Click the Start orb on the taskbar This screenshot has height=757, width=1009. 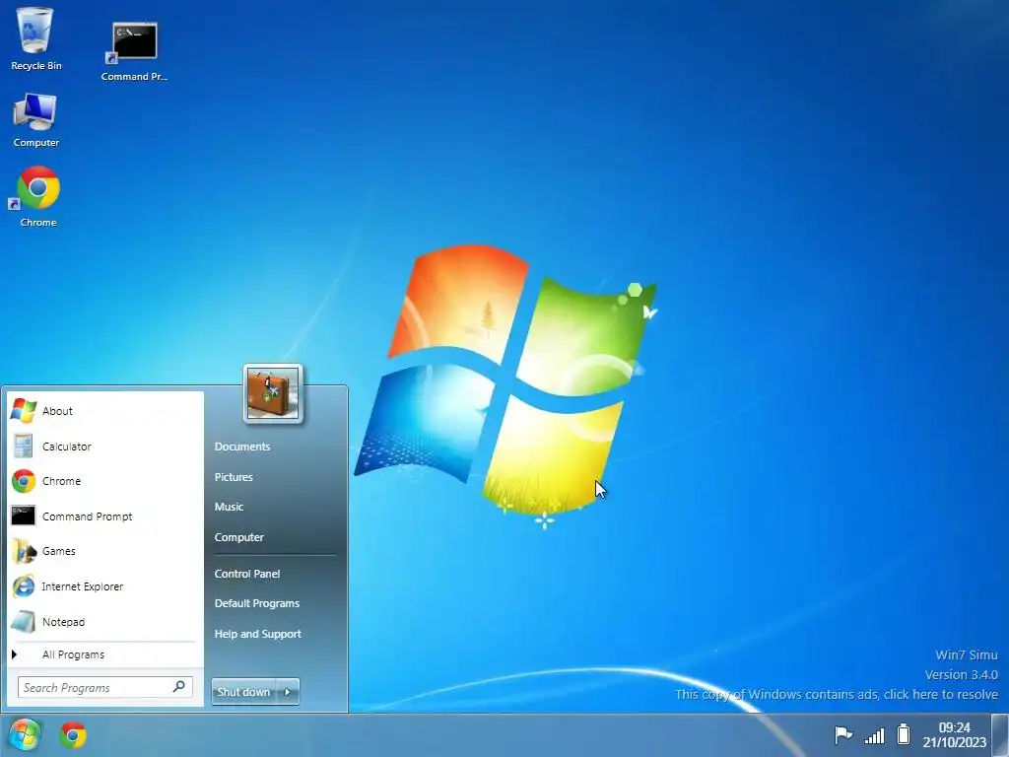(25, 734)
